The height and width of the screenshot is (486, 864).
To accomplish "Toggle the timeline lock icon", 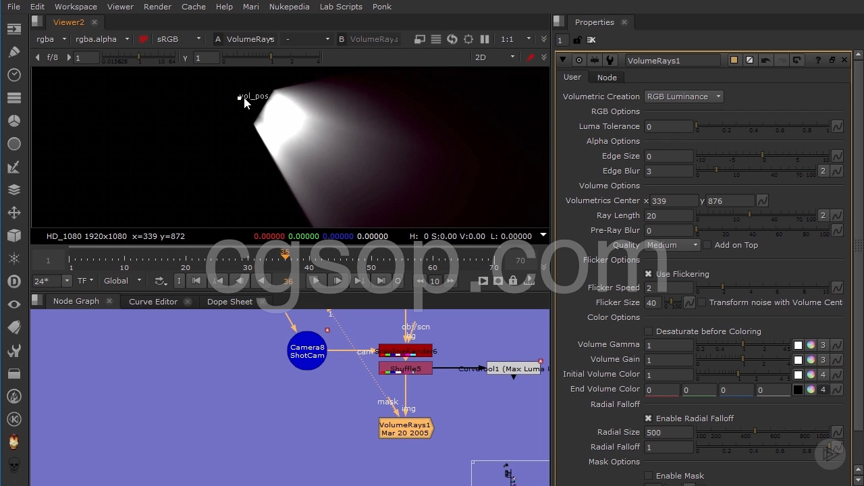I will tap(513, 281).
